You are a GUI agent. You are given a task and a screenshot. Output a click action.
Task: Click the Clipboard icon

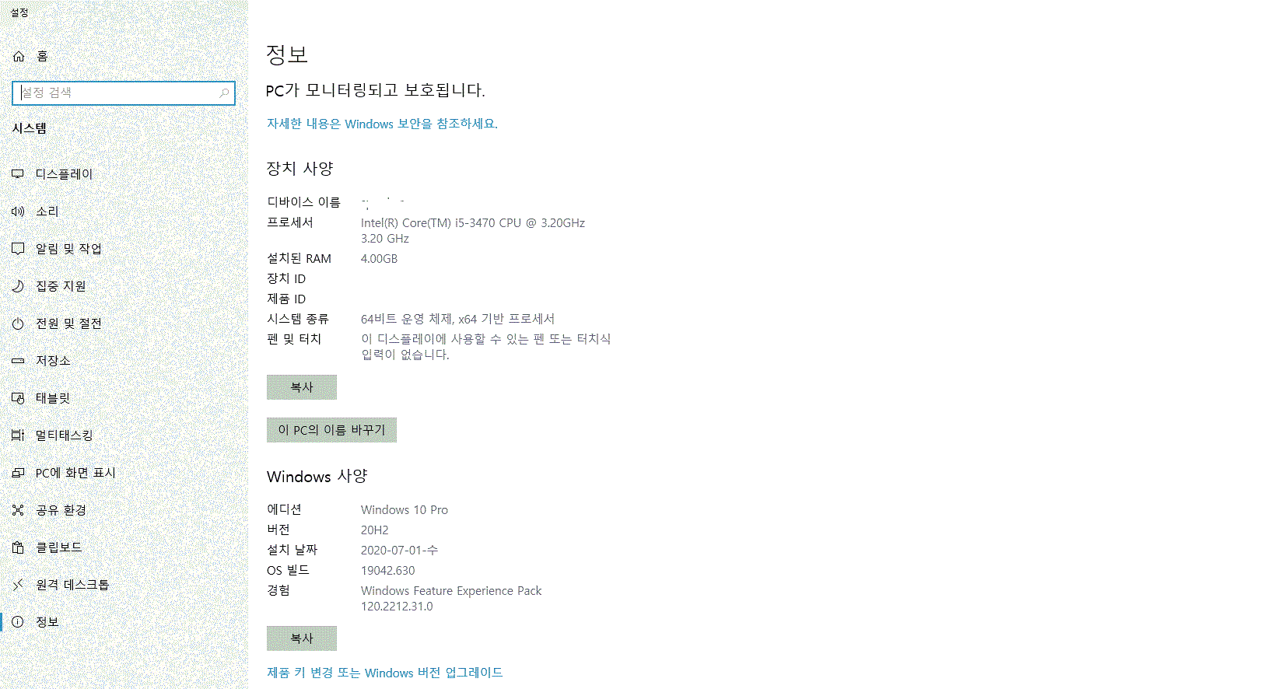pyautogui.click(x=18, y=547)
